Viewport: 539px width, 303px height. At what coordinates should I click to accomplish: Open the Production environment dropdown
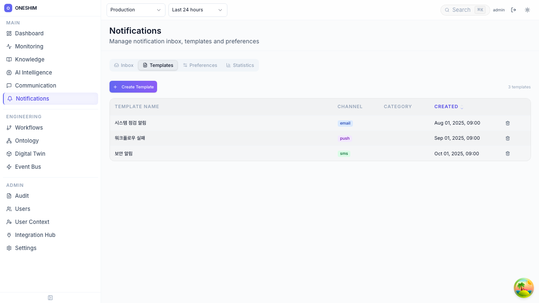click(136, 10)
